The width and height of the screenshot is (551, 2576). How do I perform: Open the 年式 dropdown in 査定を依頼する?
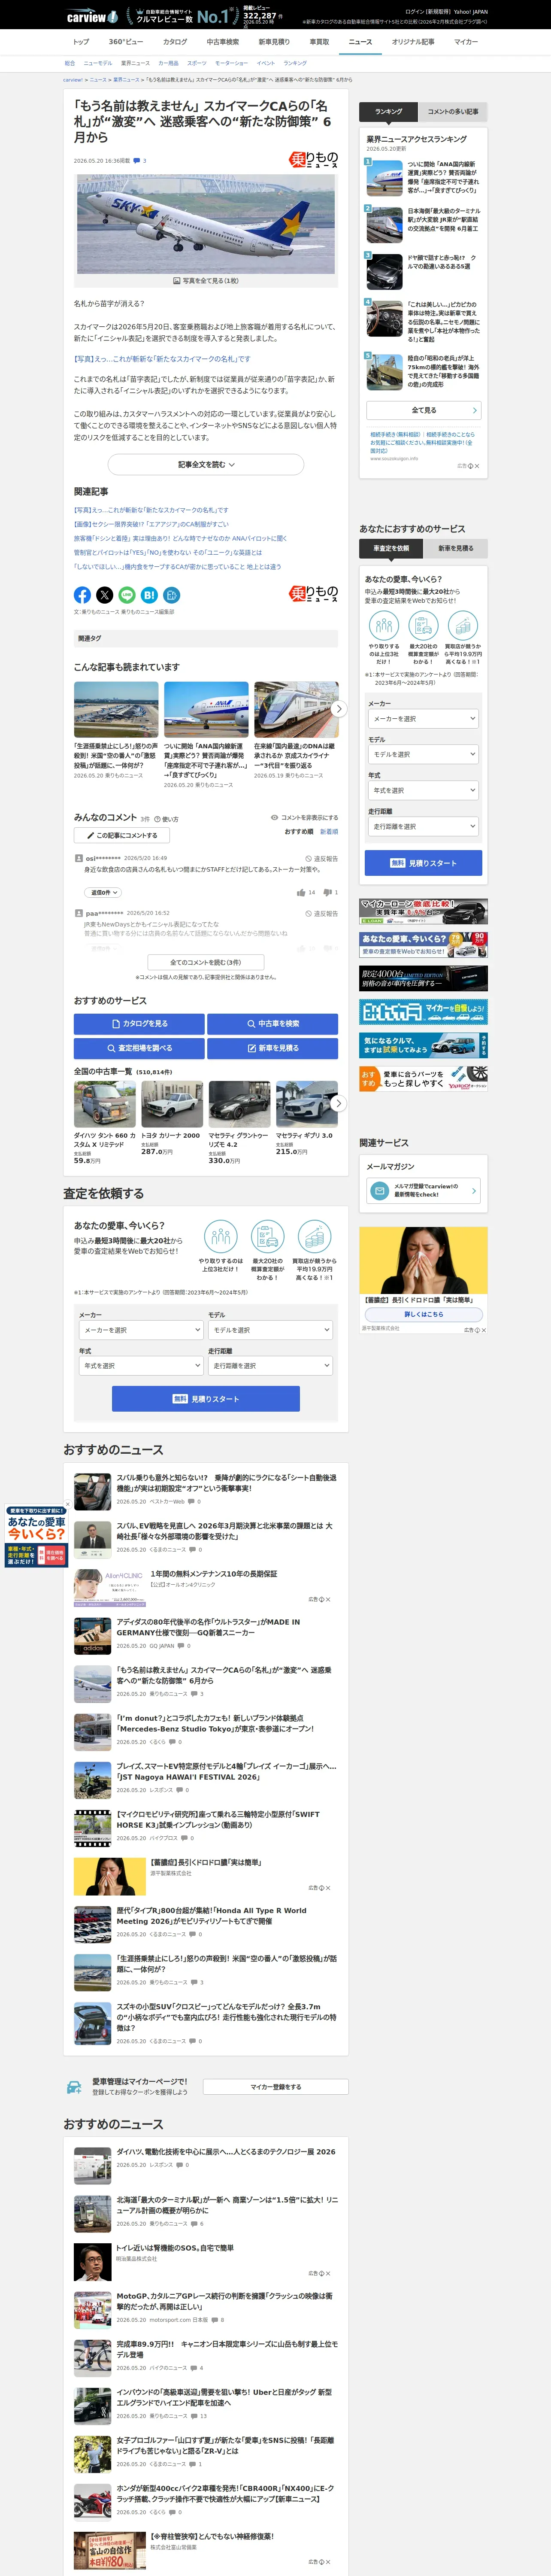pos(141,1366)
